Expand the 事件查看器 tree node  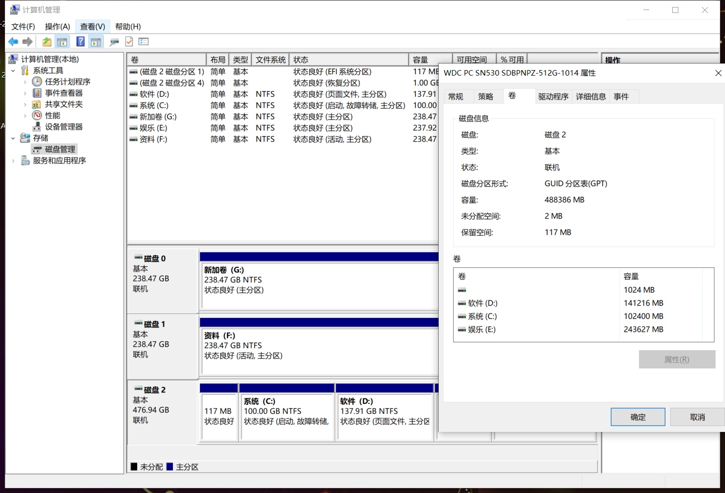[x=25, y=93]
